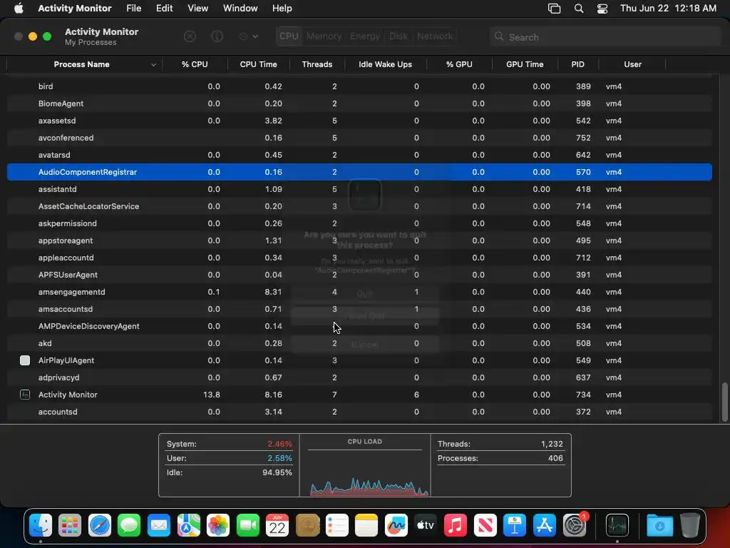Switch to the CPU tab
The height and width of the screenshot is (548, 730).
(289, 36)
